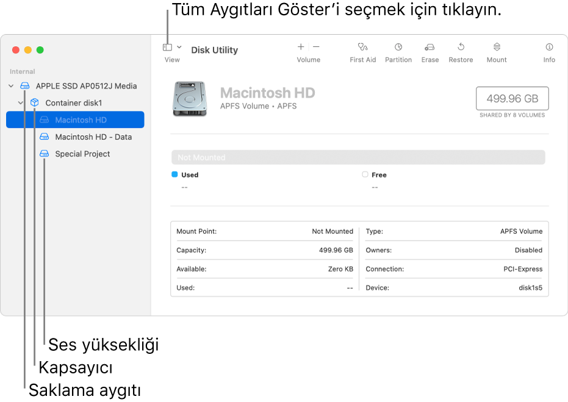The image size is (568, 402).
Task: Click the SHARED BY 8 VOLUMES text
Action: (x=512, y=115)
